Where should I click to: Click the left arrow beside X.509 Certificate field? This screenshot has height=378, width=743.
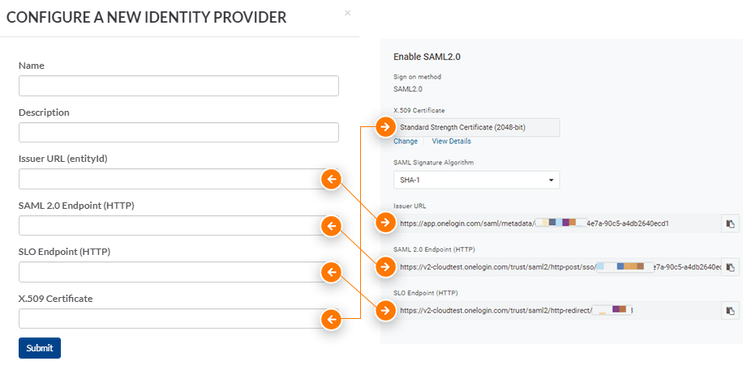coord(331,320)
